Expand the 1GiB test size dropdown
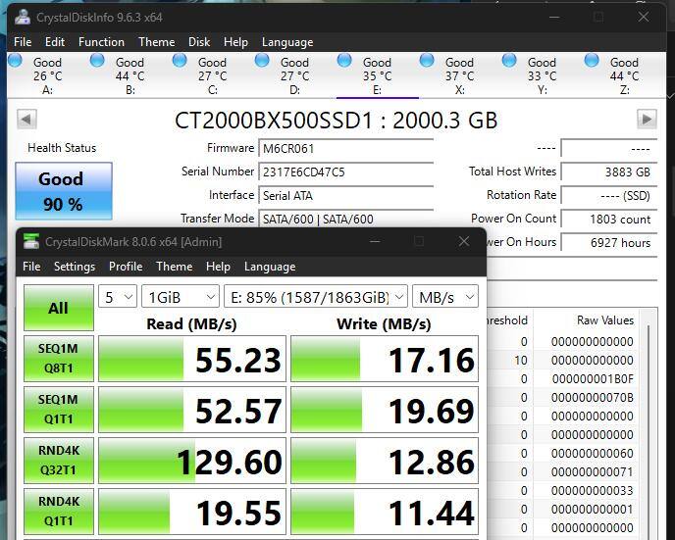The height and width of the screenshot is (540, 675). click(x=180, y=297)
